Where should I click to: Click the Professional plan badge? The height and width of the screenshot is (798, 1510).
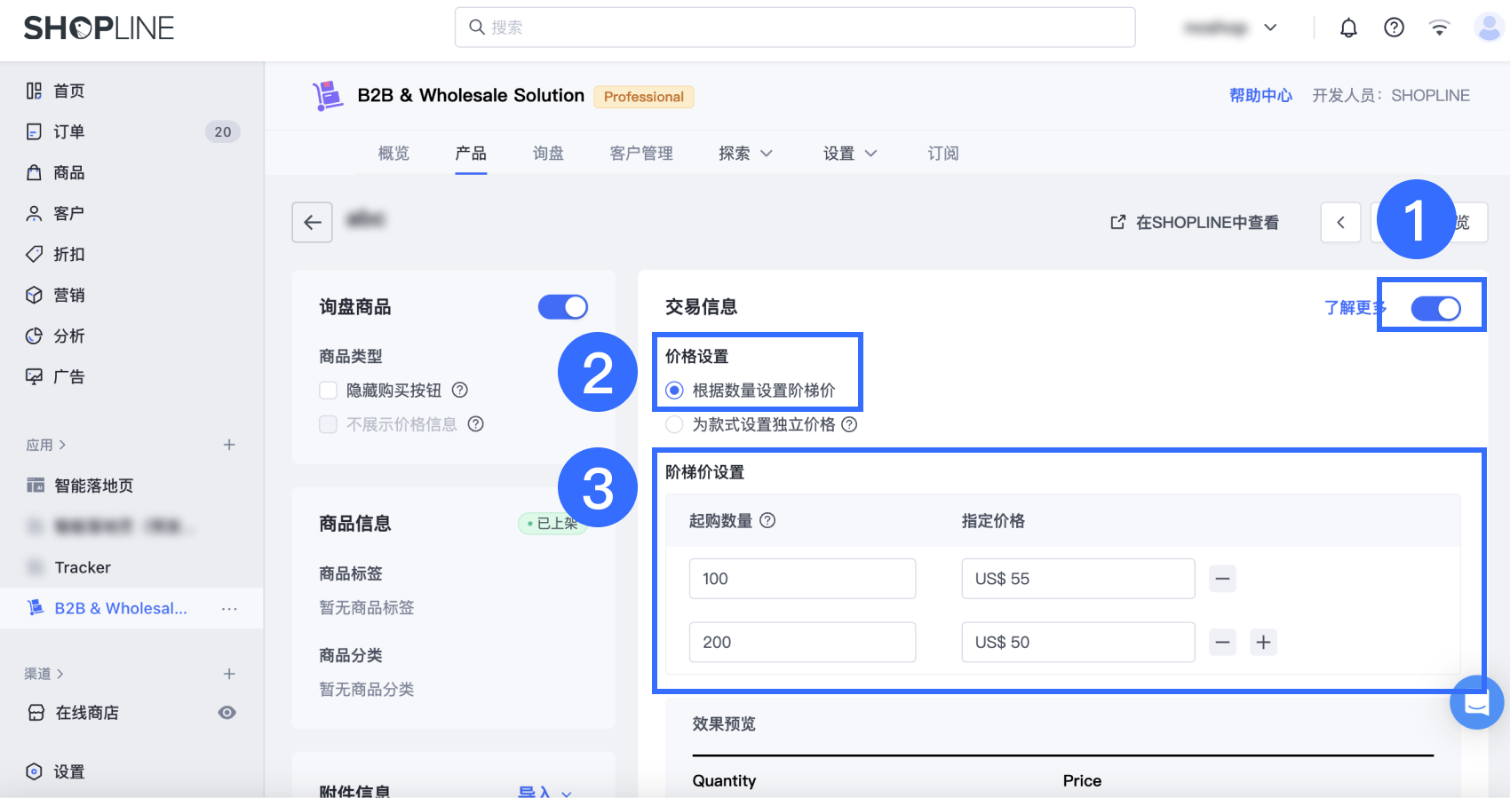(x=644, y=97)
